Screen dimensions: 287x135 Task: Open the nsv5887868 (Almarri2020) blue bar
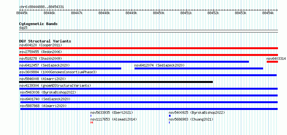[x=149, y=109]
